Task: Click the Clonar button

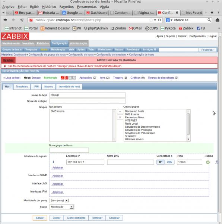Action: coord(56,218)
